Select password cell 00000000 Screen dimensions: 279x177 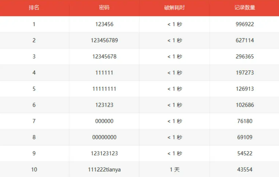[x=104, y=137]
